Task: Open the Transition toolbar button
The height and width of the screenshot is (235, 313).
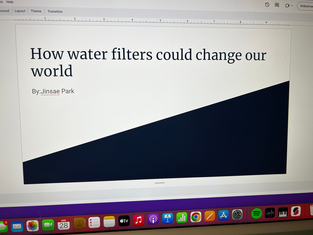Action: pyautogui.click(x=55, y=12)
